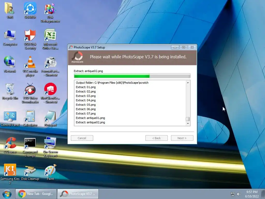The width and height of the screenshot is (265, 199).
Task: Select the 'Extract: 07.png' log line
Action: (86, 113)
